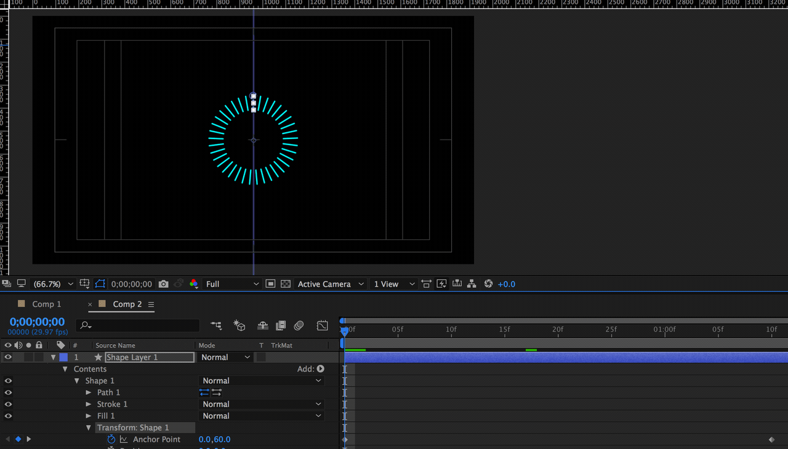Click the Reset Exposure icon
This screenshot has height=449, width=788.
(x=488, y=284)
